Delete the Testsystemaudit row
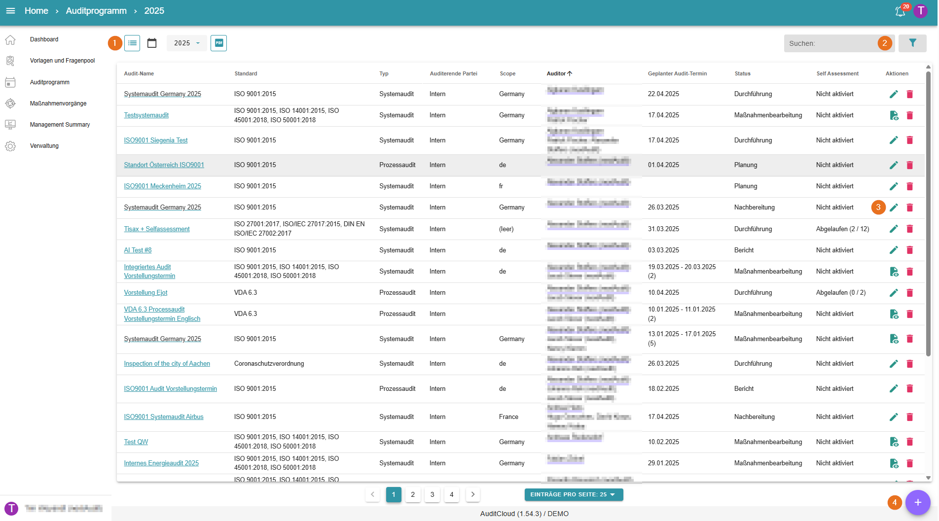This screenshot has height=521, width=939. (x=909, y=115)
